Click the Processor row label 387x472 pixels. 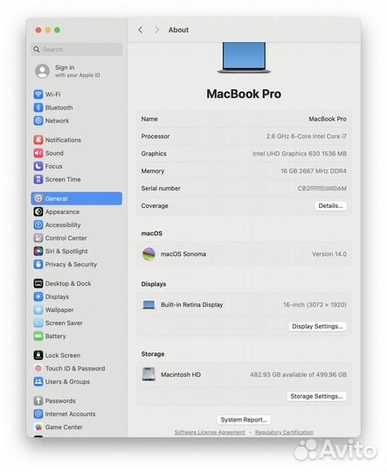155,136
